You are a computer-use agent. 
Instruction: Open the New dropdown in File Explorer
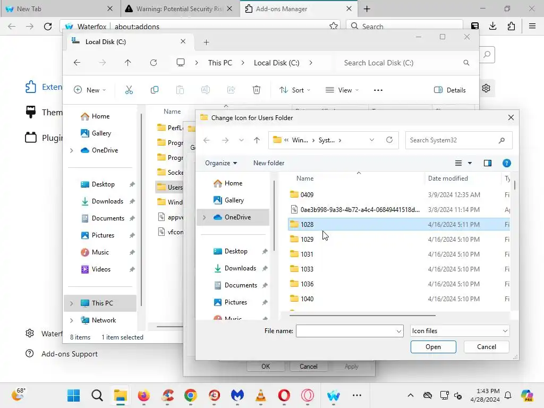pyautogui.click(x=90, y=90)
